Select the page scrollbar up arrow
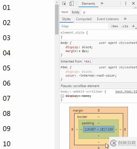The image size is (137, 149). click(57, 2)
